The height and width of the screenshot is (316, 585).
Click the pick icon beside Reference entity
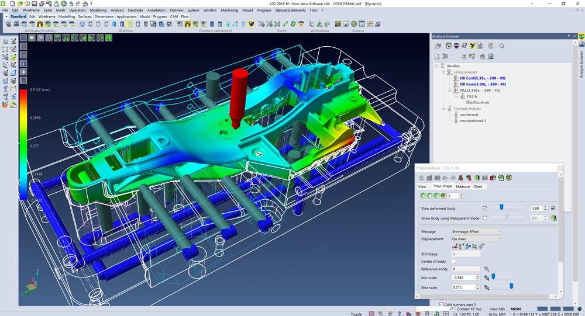click(x=486, y=269)
